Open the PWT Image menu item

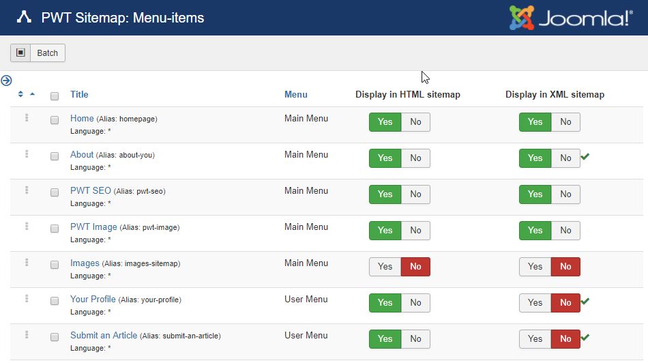(93, 227)
